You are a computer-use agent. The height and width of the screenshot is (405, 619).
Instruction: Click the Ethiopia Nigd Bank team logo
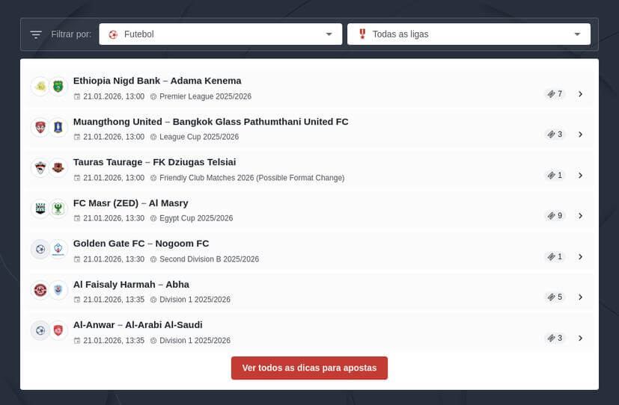[40, 87]
